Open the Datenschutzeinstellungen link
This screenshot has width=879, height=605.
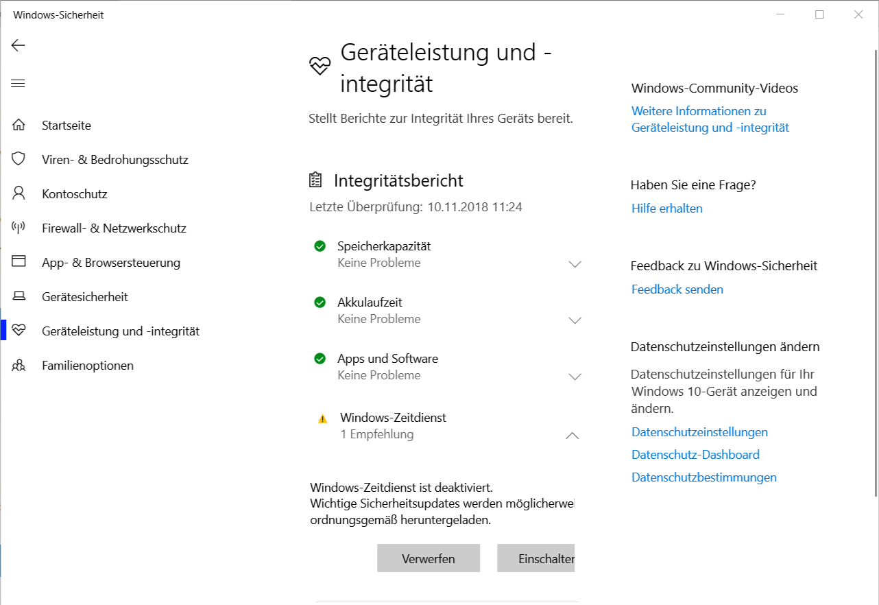pyautogui.click(x=699, y=432)
